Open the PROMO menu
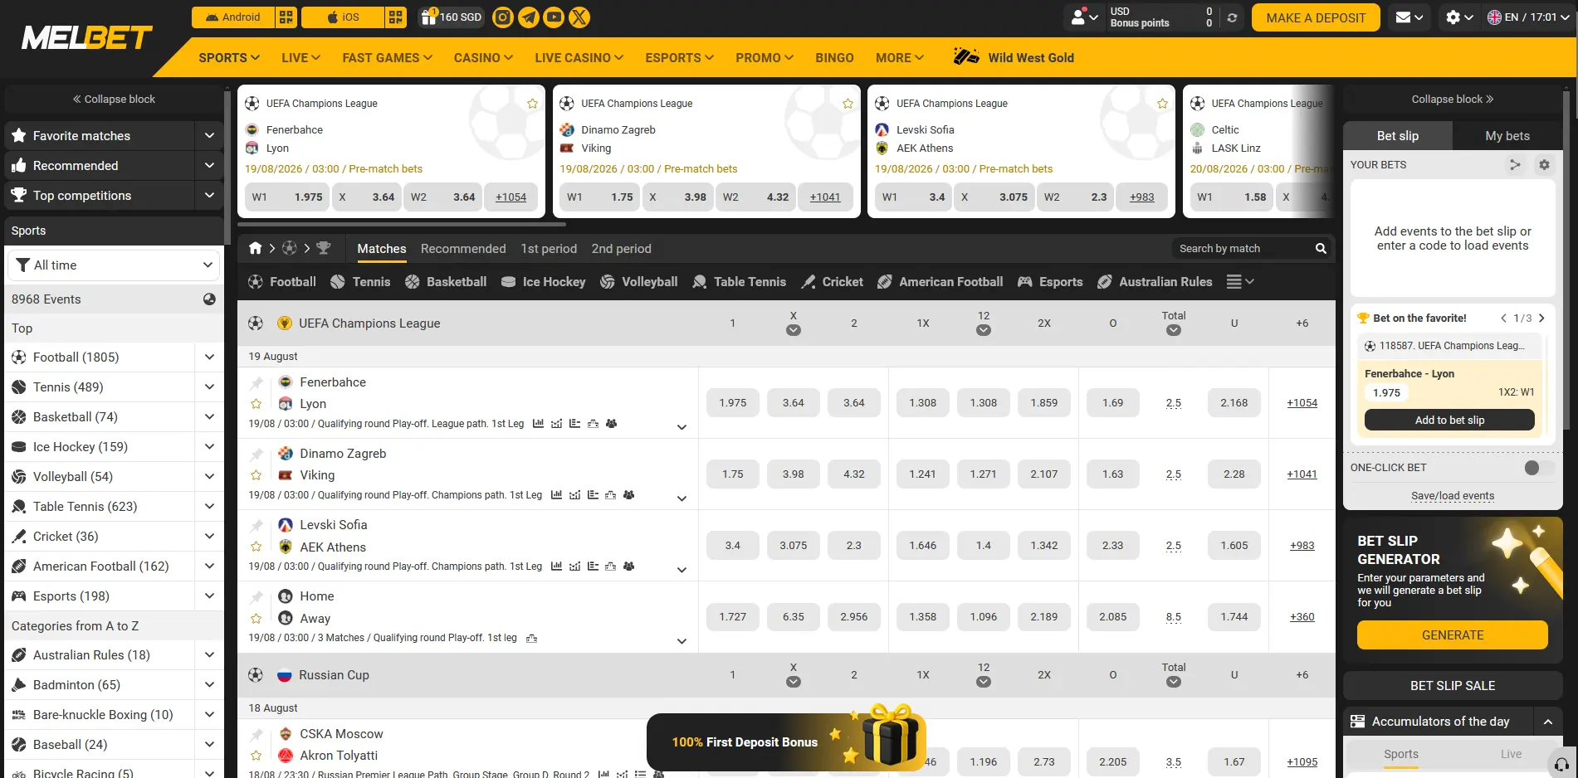Screen dimensions: 1578x778 click(x=765, y=58)
